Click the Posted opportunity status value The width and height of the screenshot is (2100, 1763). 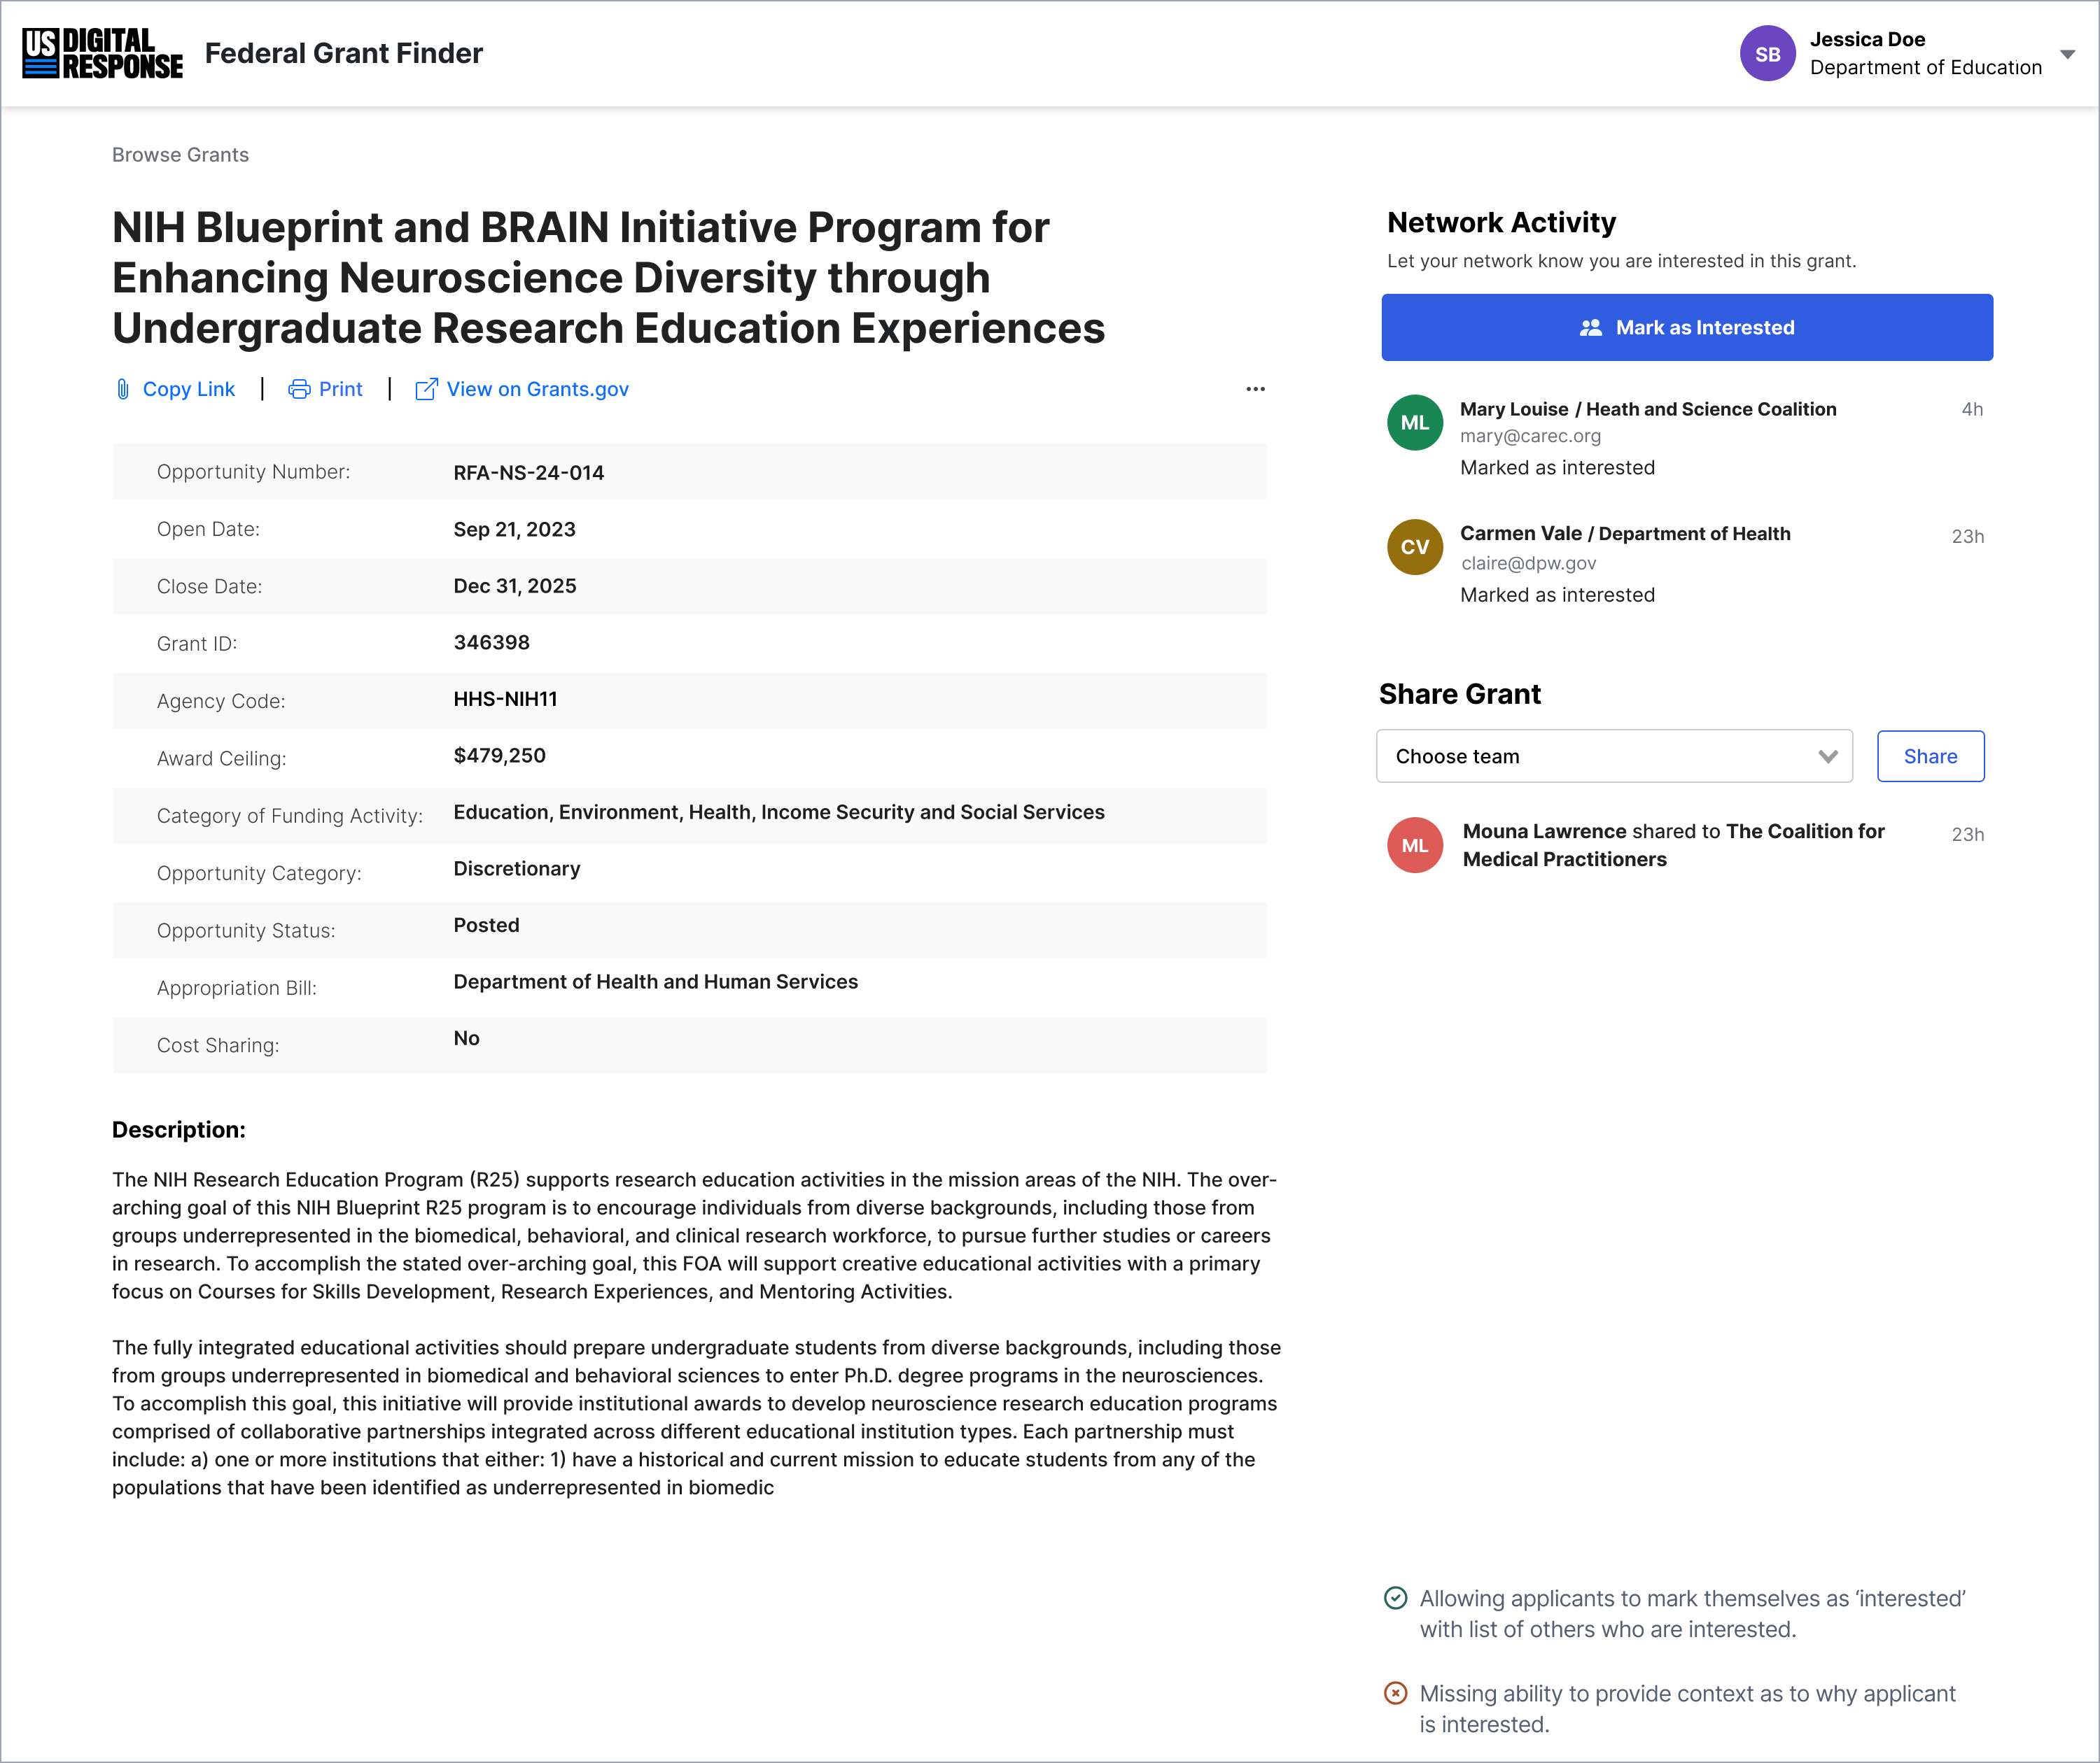pos(487,924)
